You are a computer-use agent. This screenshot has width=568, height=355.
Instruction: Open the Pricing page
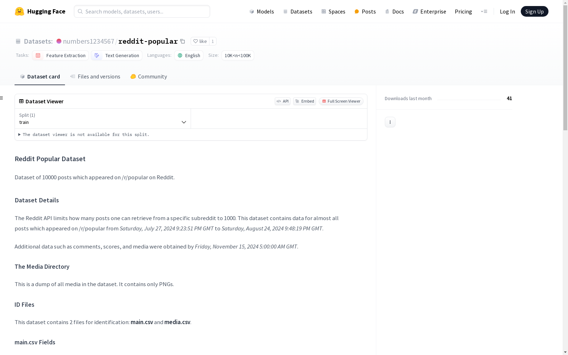tap(463, 11)
